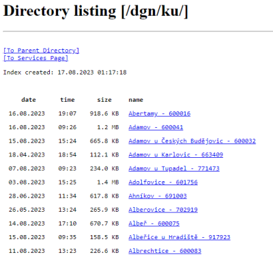The height and width of the screenshot is (259, 273).
Task: Click date 03.08.2023
Action: pyautogui.click(x=27, y=182)
